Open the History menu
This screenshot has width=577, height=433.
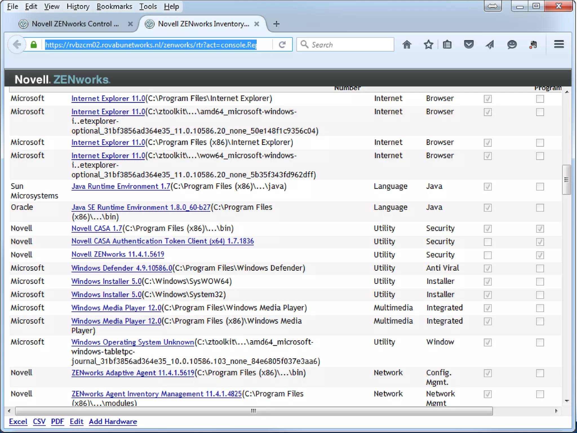(x=78, y=6)
